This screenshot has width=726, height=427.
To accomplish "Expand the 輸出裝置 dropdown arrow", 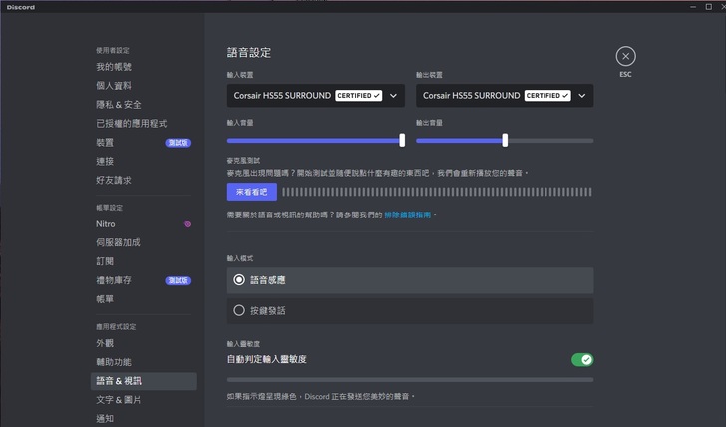I will 582,96.
